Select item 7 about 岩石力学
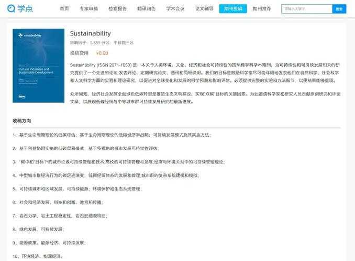Viewport: 355px width, 261px height. 60,216
